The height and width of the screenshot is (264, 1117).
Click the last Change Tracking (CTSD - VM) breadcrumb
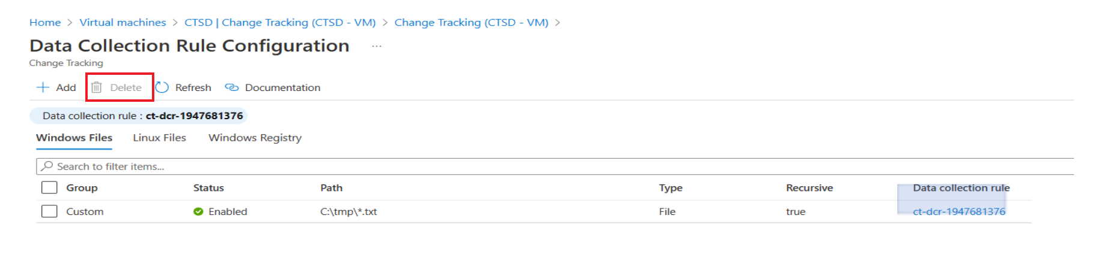click(x=471, y=22)
